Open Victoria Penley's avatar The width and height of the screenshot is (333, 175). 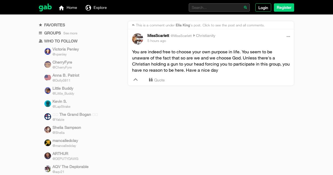point(48,51)
